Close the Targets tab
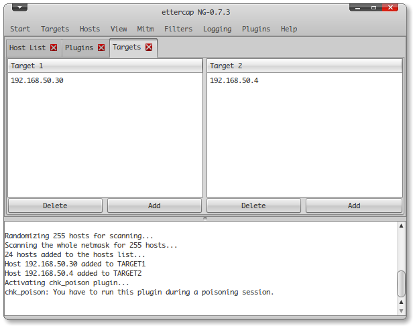This screenshot has height=326, width=413. tap(149, 47)
